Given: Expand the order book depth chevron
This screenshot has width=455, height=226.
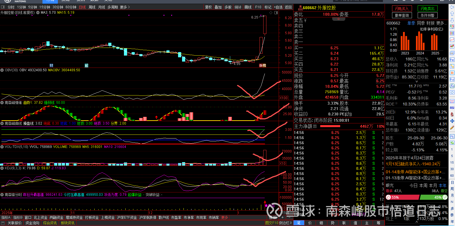Looking at the screenshot, I should click(338, 19).
